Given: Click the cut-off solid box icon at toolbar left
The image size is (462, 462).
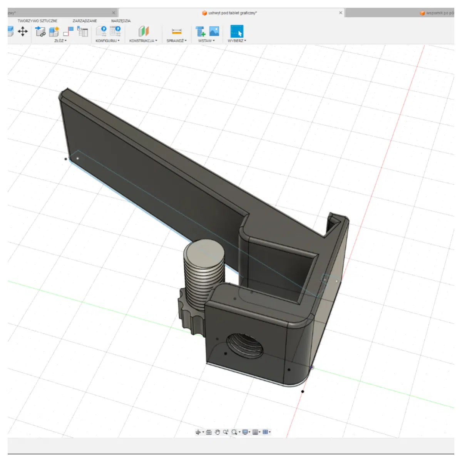Looking at the screenshot, I should tap(10, 31).
